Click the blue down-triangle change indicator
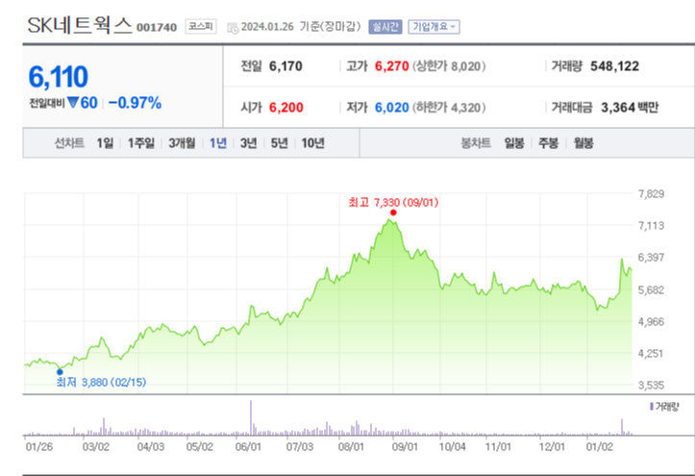Screen dimensions: 695x476 click(73, 103)
